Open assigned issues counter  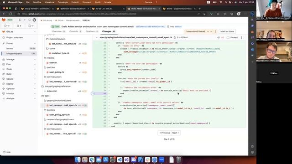point(7,26)
